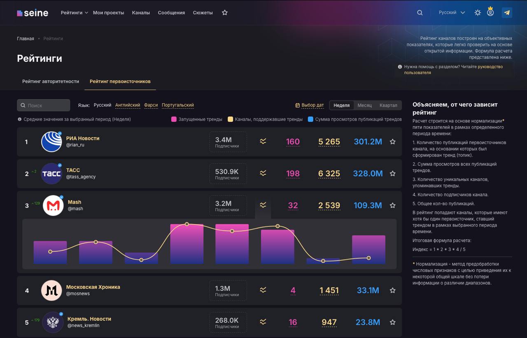
Task: Click the 23.8M views value
Action: pyautogui.click(x=368, y=322)
